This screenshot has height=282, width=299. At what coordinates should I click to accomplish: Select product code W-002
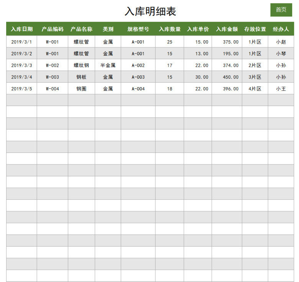[53, 65]
